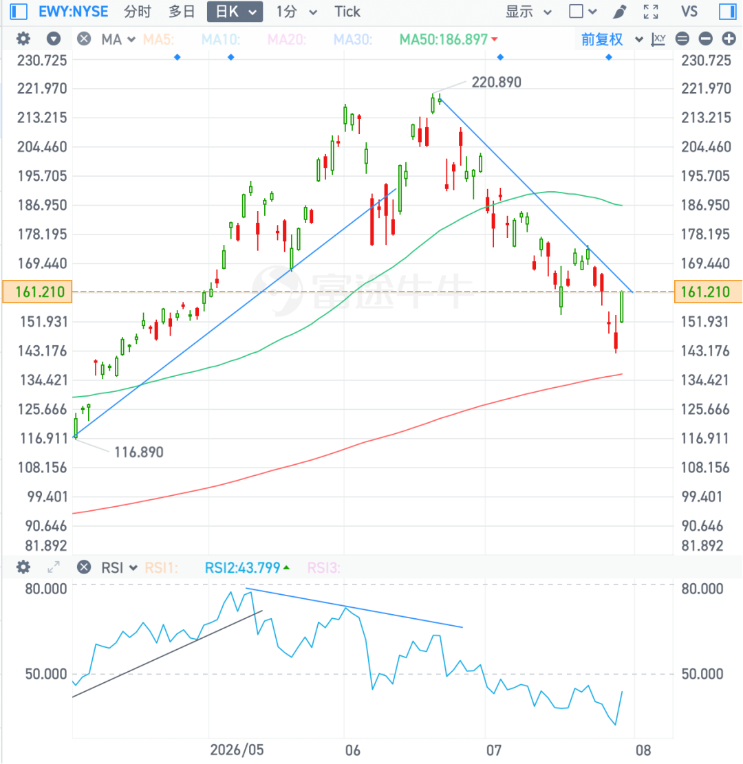Open the 前复权 adjustment dropdown
Viewport: 743px width, 764px height.
pos(612,39)
